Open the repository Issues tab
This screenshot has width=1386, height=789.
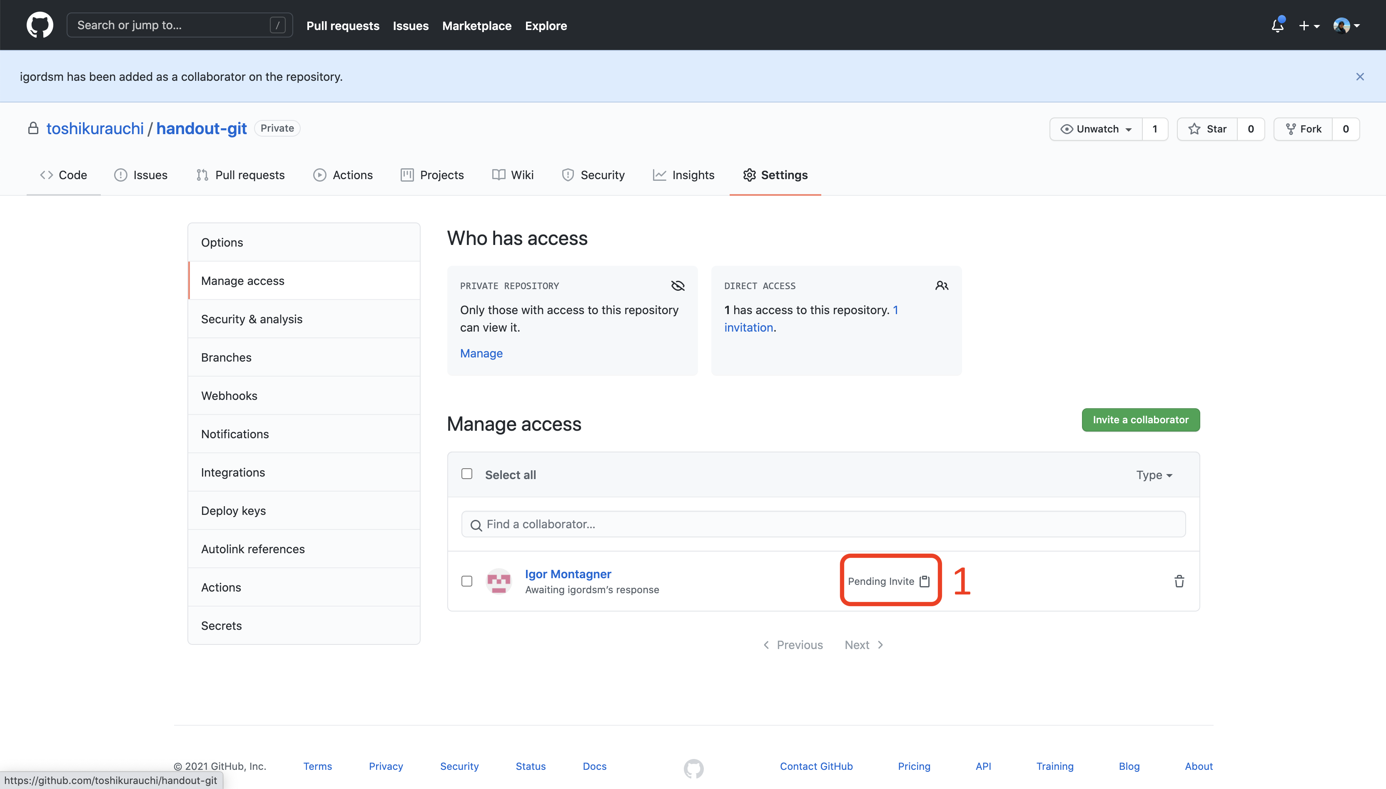click(141, 175)
